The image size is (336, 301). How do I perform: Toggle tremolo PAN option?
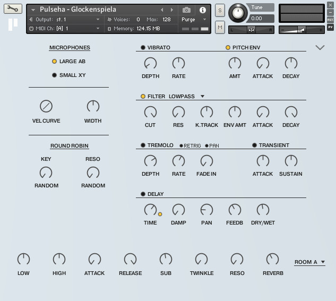[207, 146]
